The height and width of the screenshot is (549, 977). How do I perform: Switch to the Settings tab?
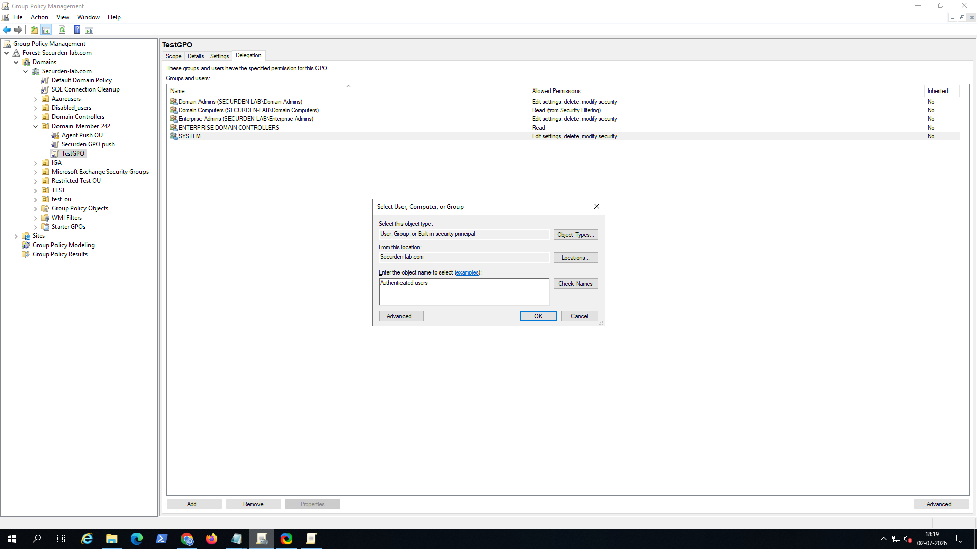pyautogui.click(x=220, y=56)
